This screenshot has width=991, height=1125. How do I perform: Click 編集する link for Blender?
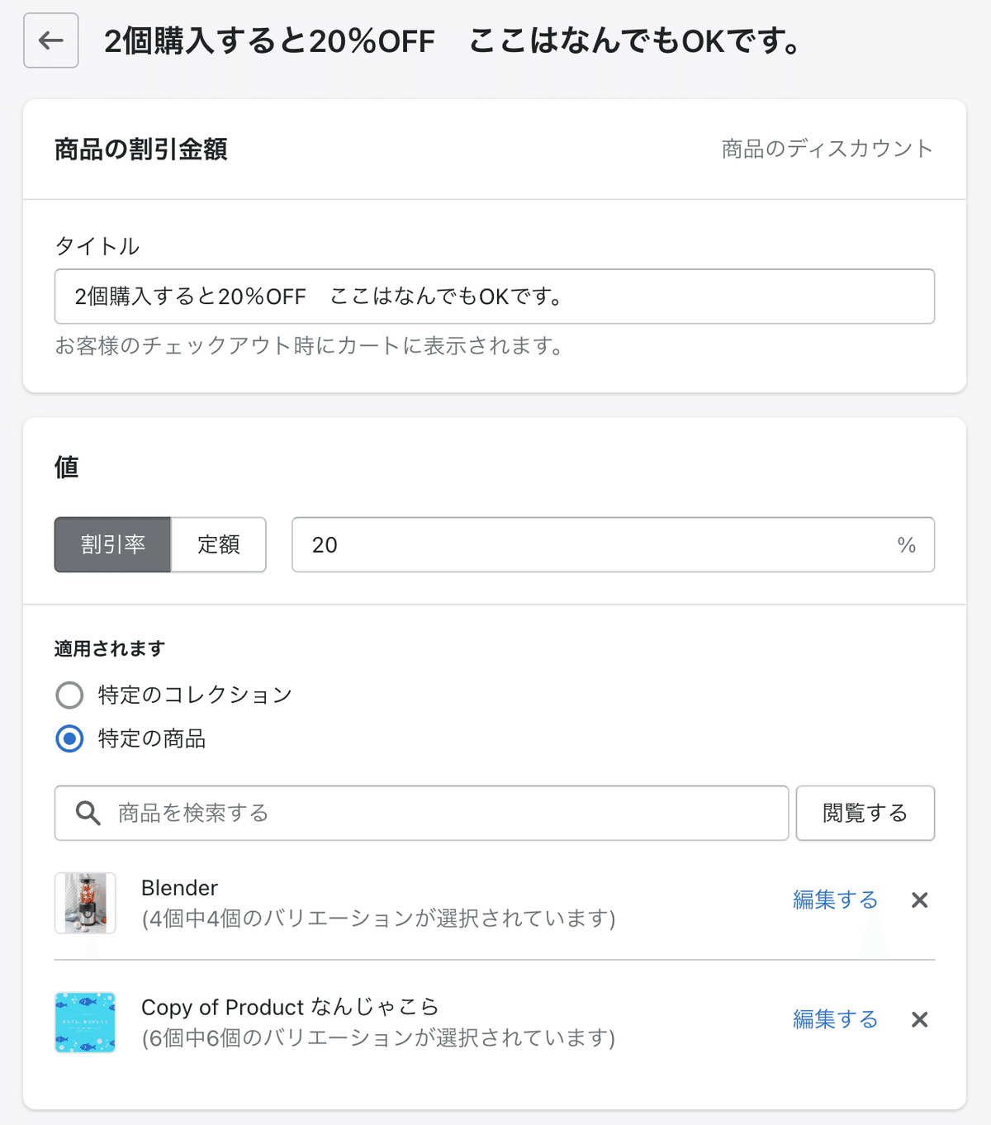click(x=835, y=900)
